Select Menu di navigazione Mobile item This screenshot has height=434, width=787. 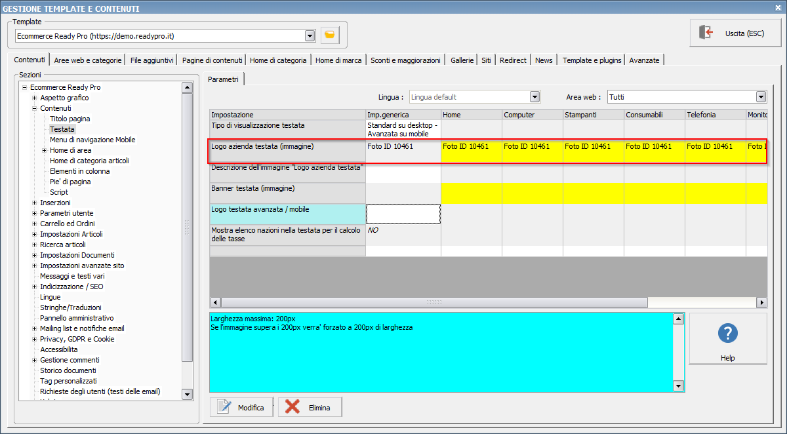click(92, 140)
